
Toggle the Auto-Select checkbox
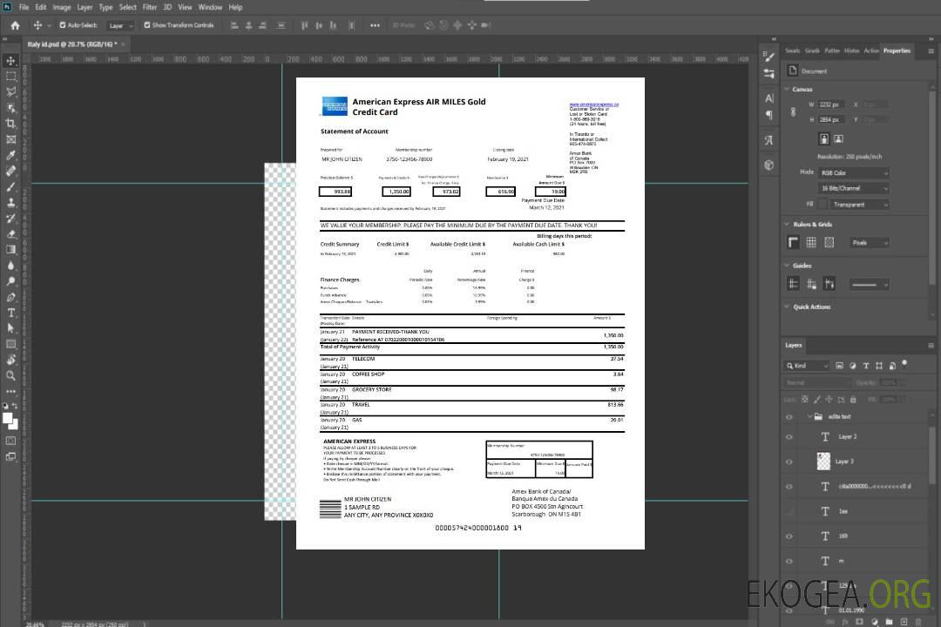[x=63, y=25]
